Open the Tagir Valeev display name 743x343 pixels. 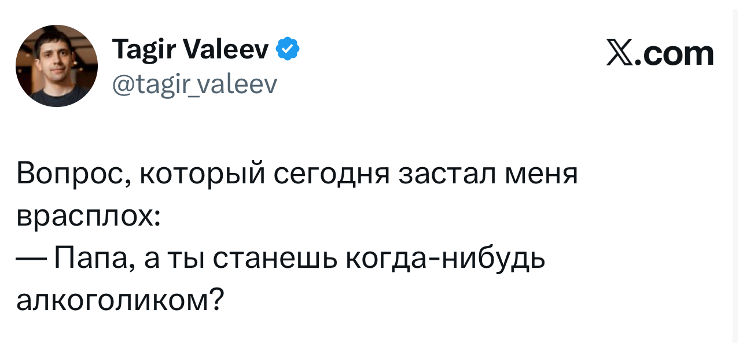coord(190,51)
